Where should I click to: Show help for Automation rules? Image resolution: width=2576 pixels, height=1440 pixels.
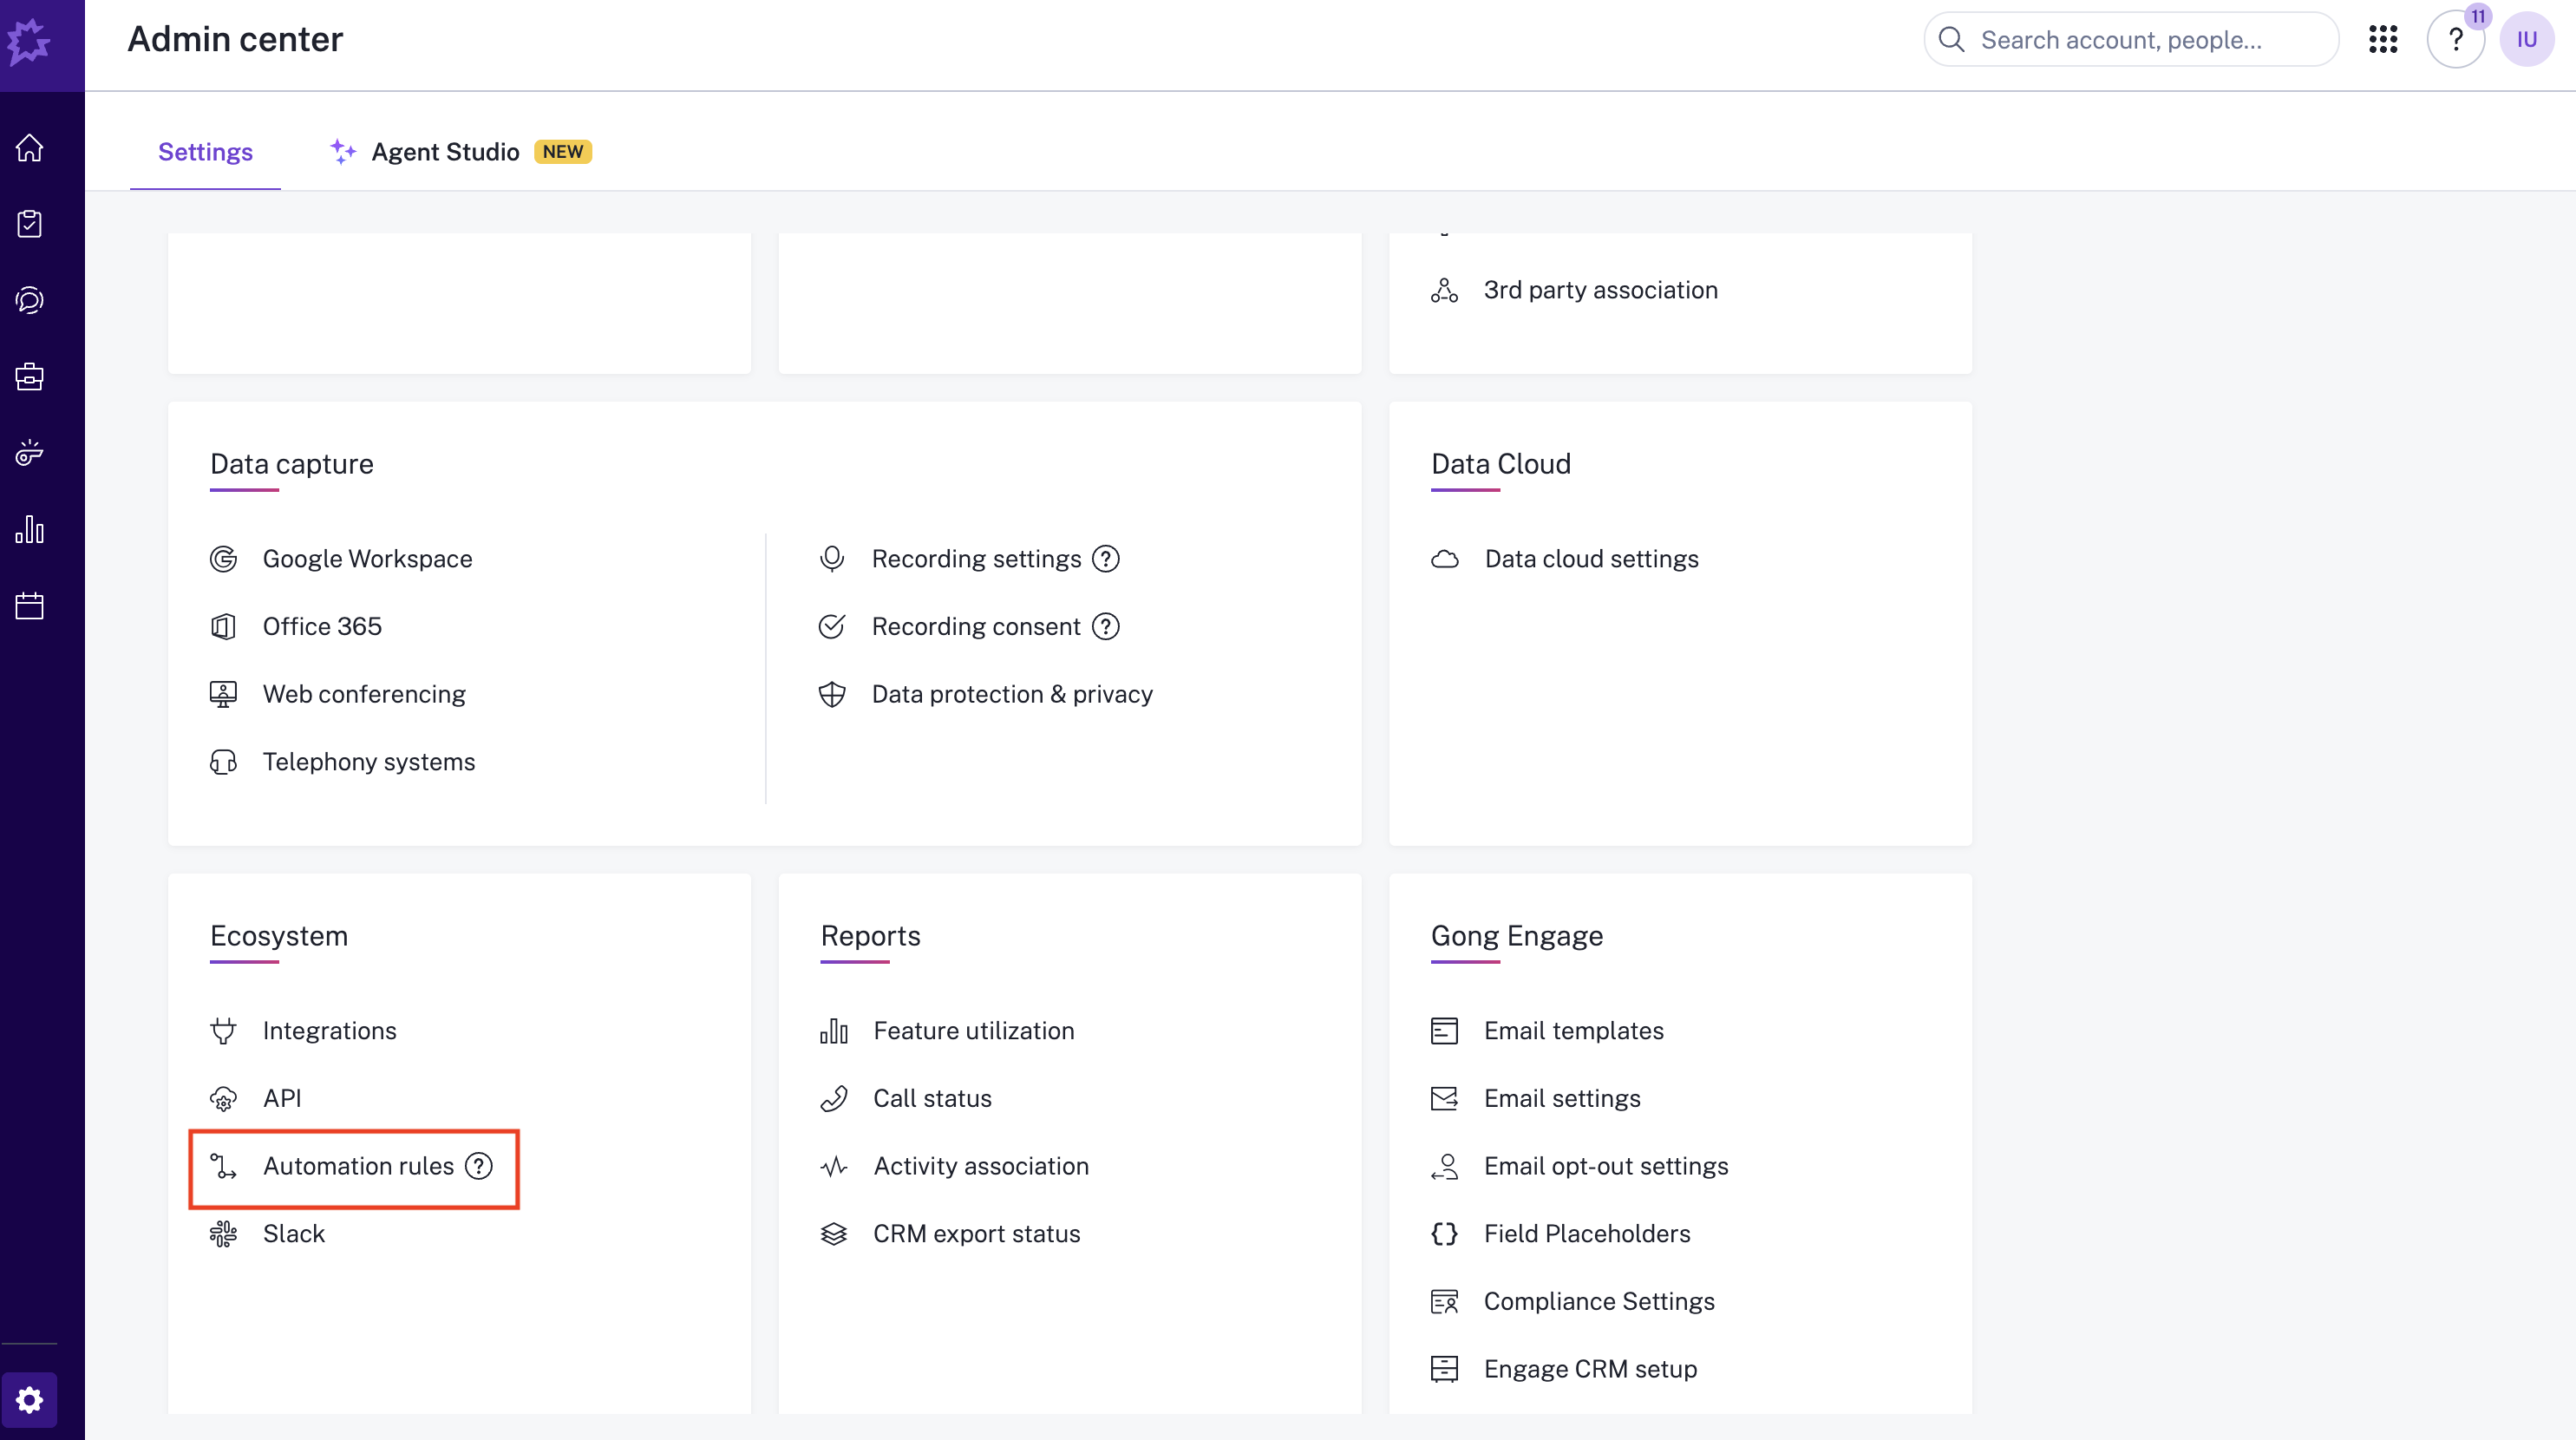pos(480,1166)
